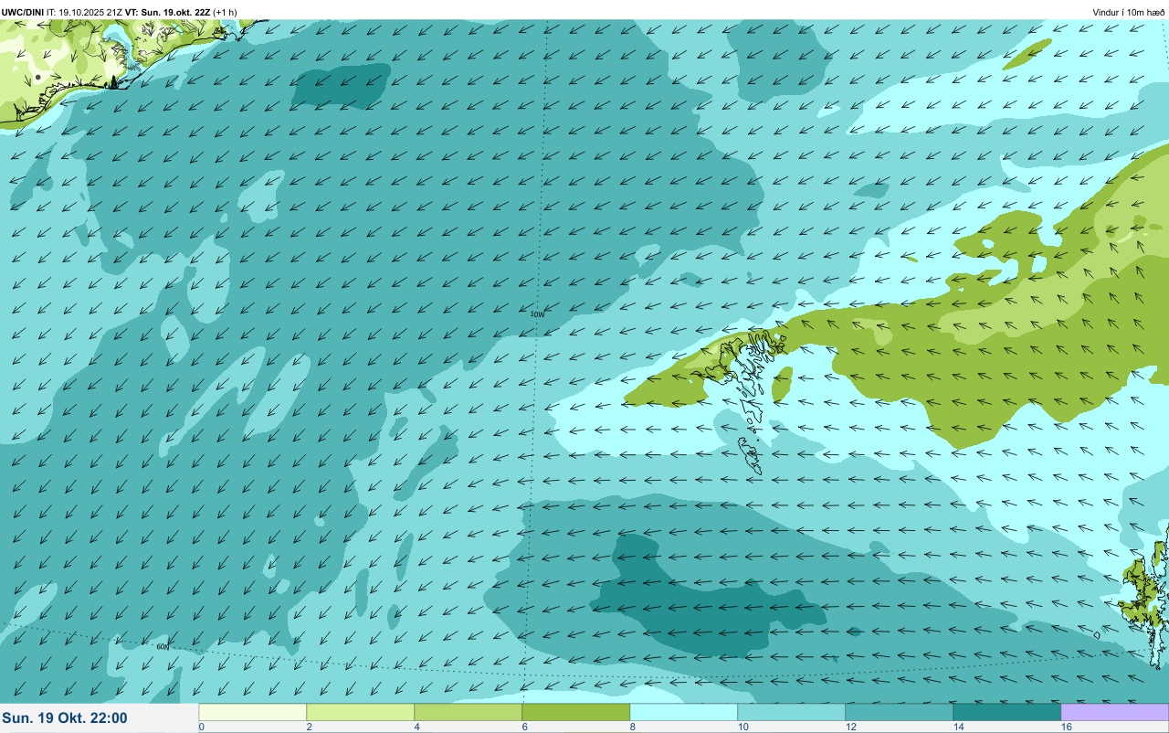Image resolution: width=1169 pixels, height=733 pixels.
Task: Click the teal 12–14 legend swatch
Action: point(900,712)
